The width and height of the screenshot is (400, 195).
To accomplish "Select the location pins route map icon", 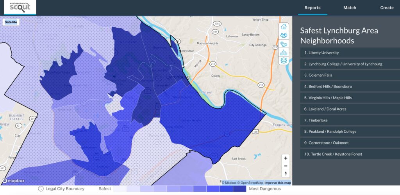I will pos(284,44).
